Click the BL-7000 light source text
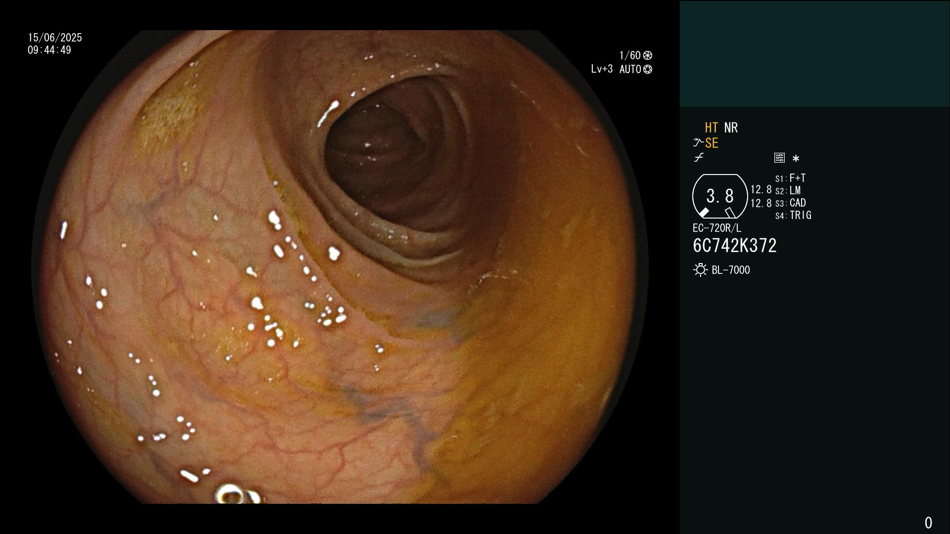 [731, 270]
